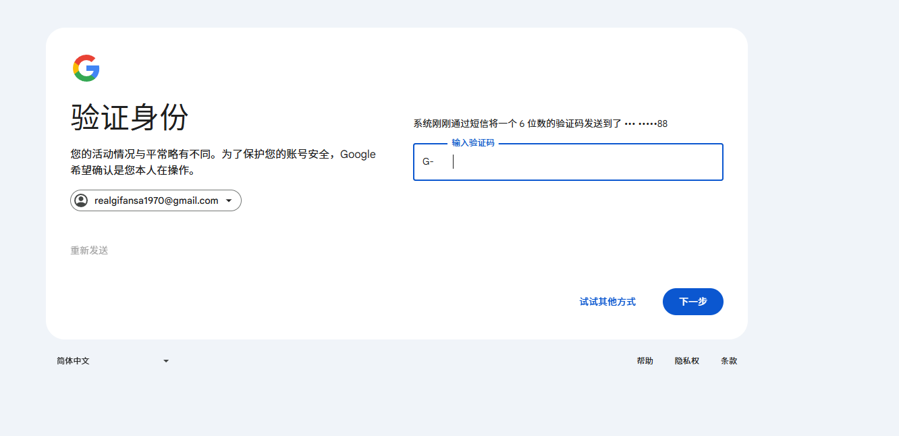899x436 pixels.
Task: Open the realgifansa1970@gmail.com account selector
Action: (155, 200)
